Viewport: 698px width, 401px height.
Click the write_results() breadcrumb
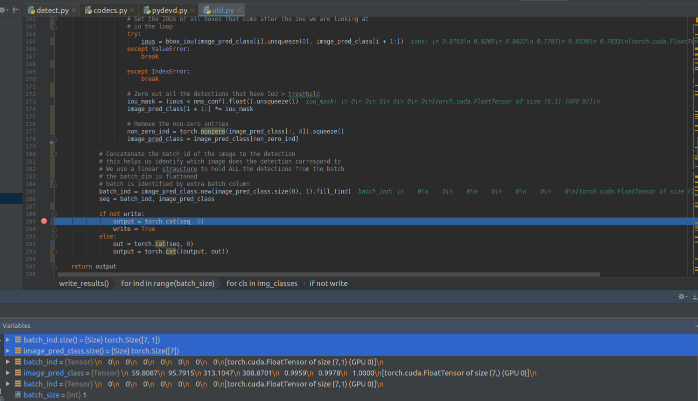click(x=84, y=283)
